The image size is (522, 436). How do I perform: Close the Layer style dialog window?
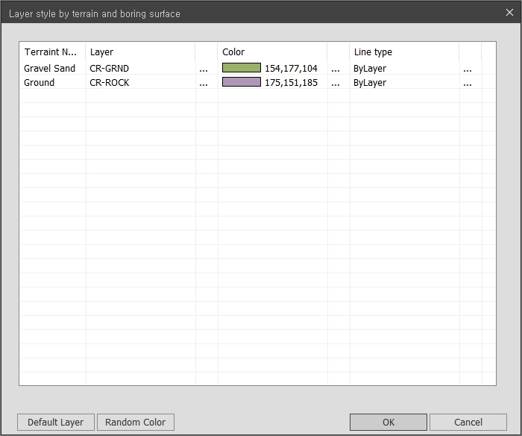[x=509, y=13]
